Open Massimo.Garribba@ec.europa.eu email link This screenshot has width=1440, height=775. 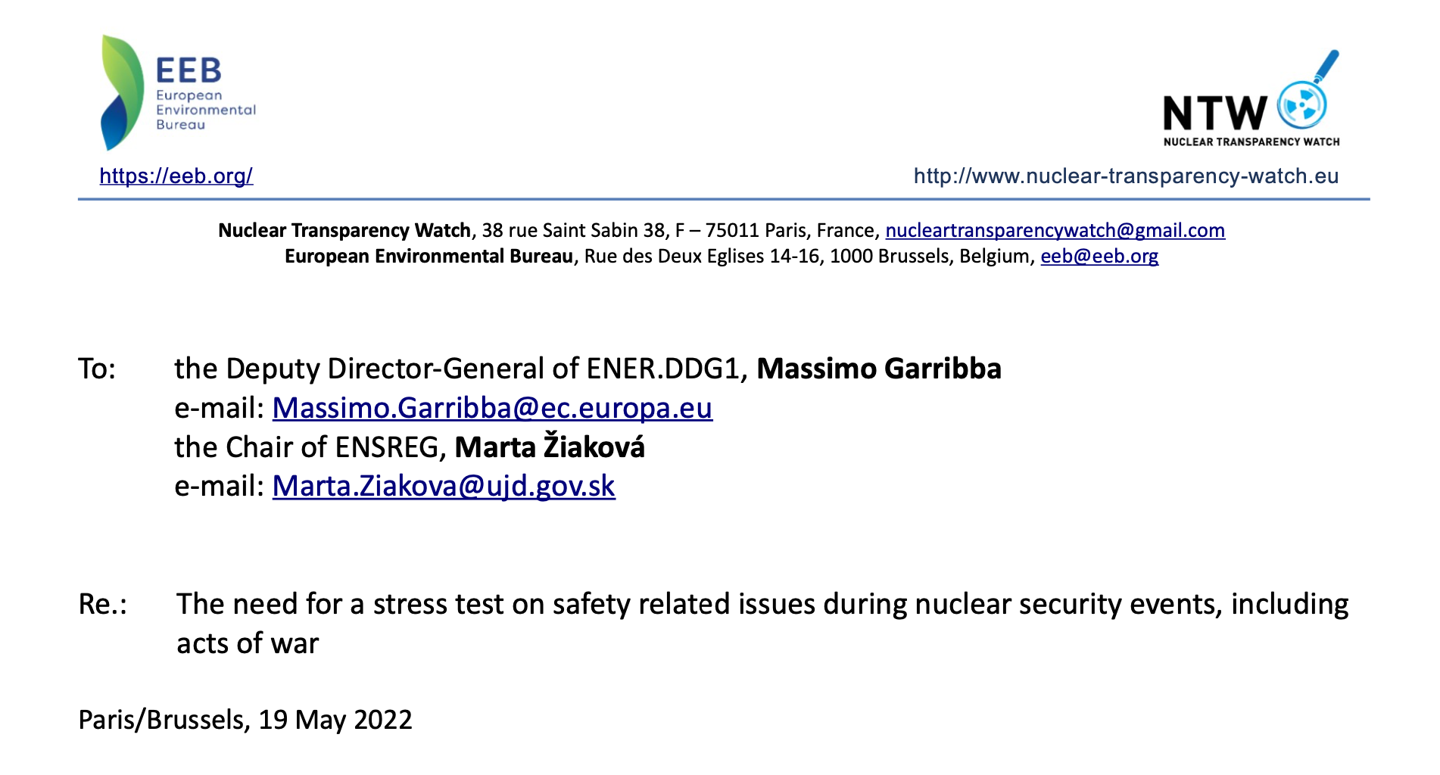[x=492, y=408]
